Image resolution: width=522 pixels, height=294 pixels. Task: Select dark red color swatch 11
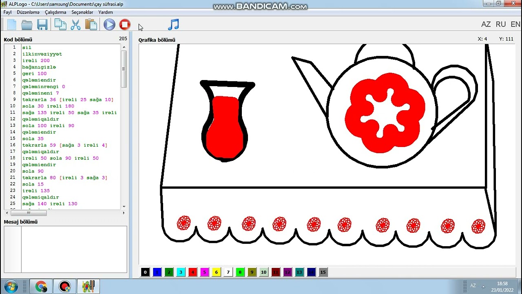tap(276, 272)
